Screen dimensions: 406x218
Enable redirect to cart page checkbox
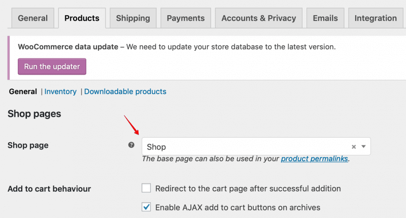146,188
